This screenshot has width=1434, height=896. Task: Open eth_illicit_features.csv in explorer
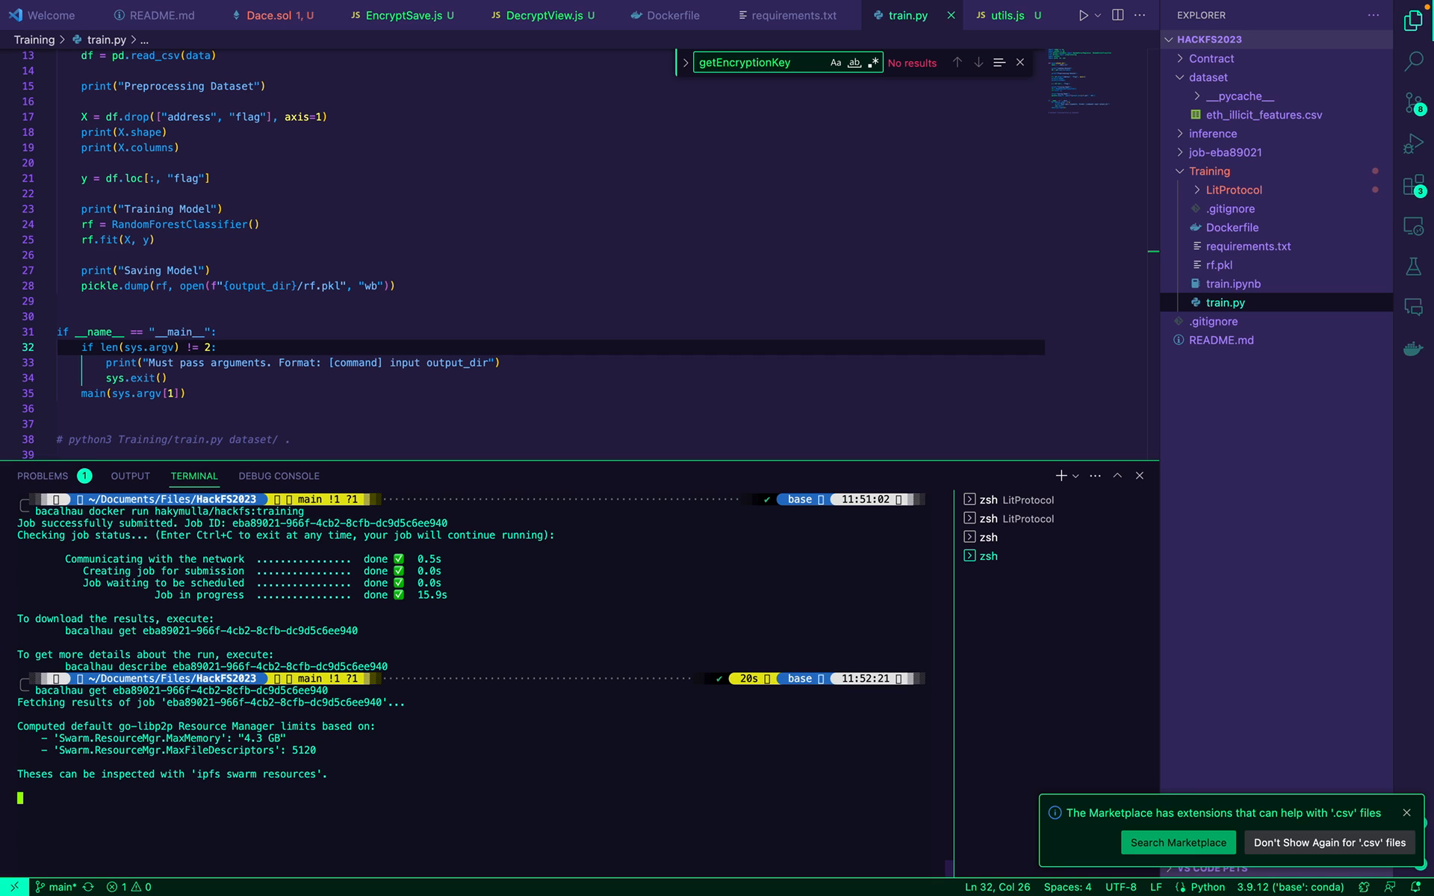pos(1264,115)
